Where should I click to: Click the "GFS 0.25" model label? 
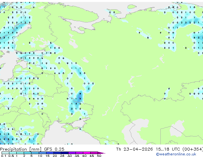coord(54,149)
